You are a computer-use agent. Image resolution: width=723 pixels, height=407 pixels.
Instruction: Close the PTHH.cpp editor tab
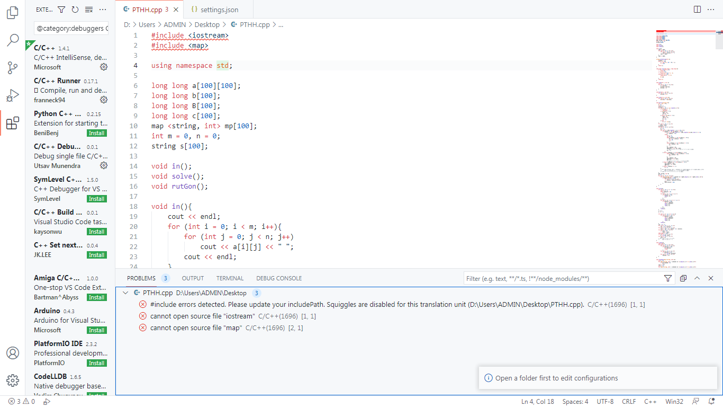(176, 10)
